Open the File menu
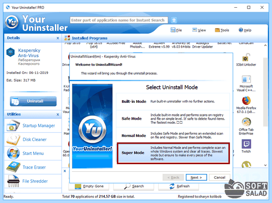This screenshot has width=272, height=203. click(x=176, y=30)
